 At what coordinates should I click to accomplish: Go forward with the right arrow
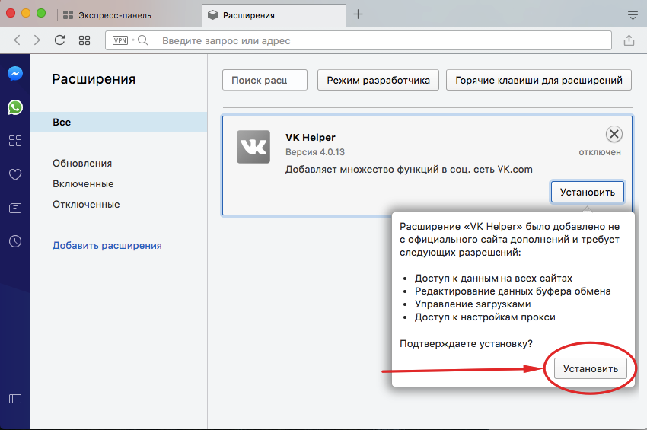pos(37,40)
